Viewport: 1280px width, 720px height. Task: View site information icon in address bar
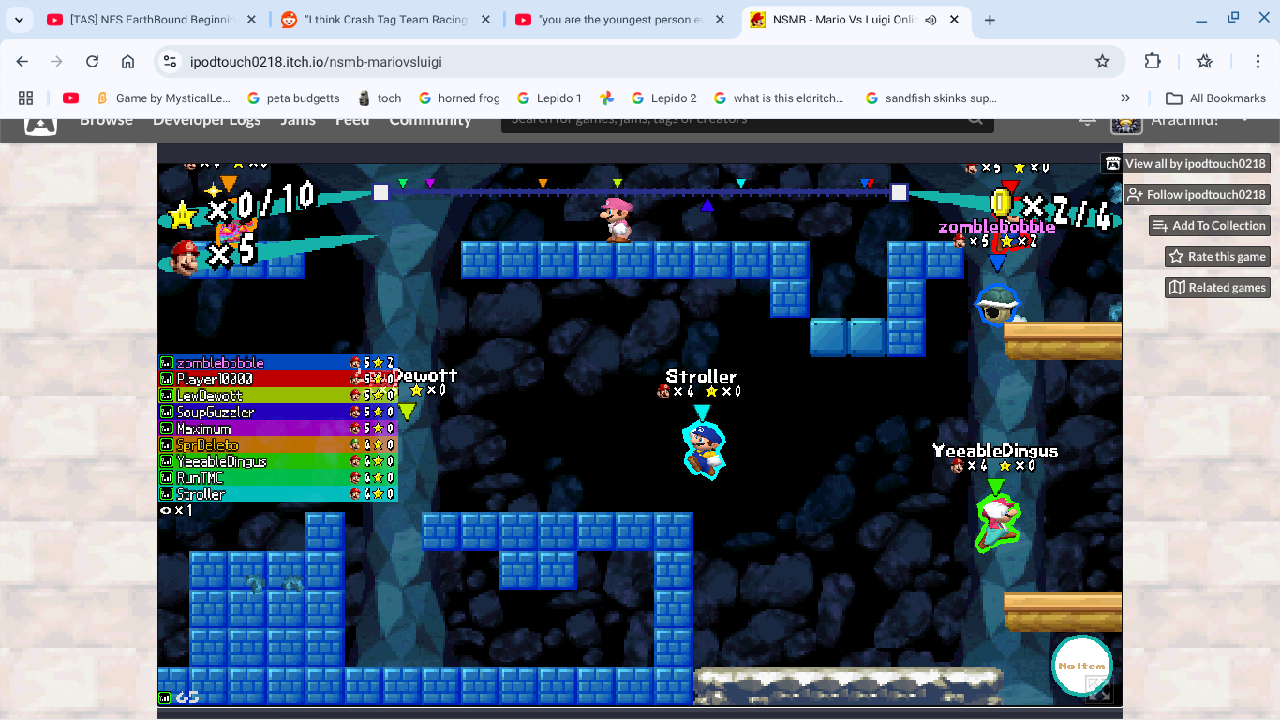coord(170,62)
